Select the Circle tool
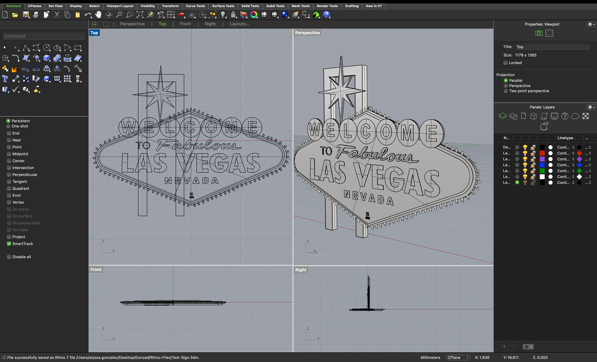Screen dimensions: 597x362 [47, 48]
